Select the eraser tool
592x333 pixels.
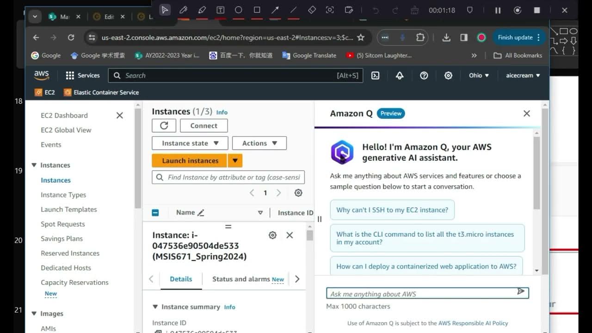(x=312, y=10)
